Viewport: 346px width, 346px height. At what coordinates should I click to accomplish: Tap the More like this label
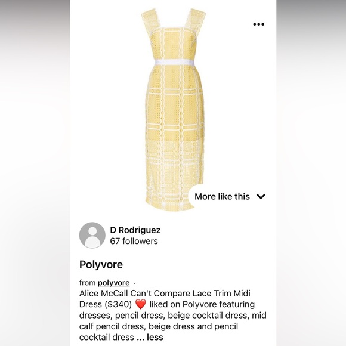click(222, 196)
